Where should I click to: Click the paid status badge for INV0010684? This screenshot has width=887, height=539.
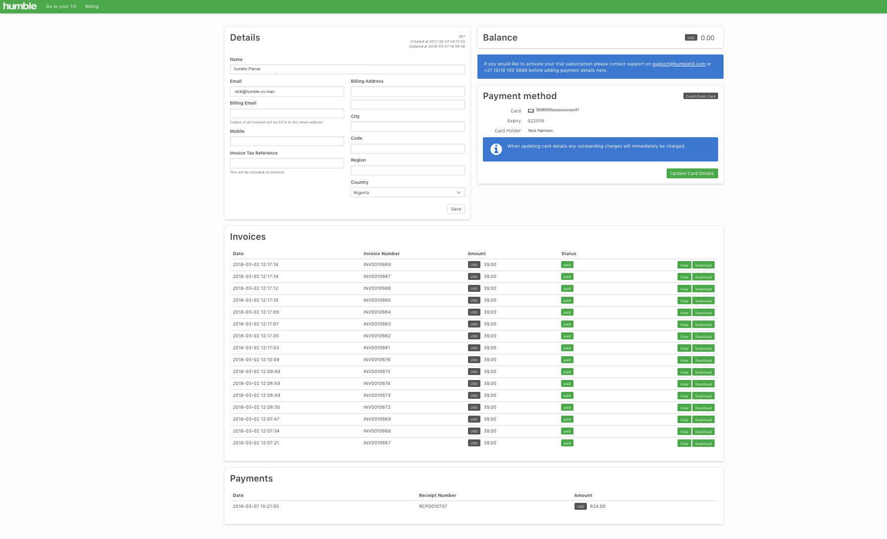coord(567,313)
